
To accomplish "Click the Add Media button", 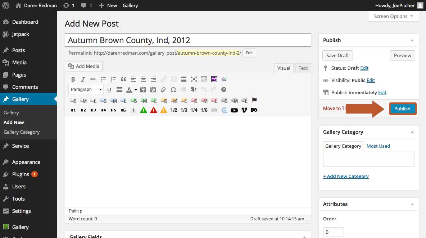I will (x=84, y=66).
